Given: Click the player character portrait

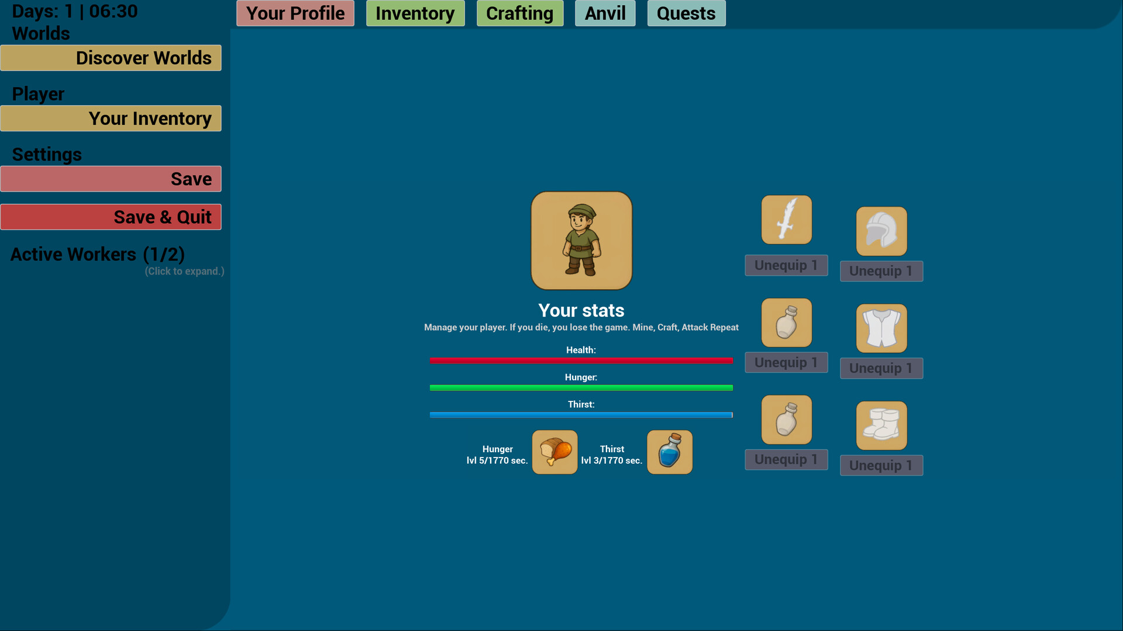Looking at the screenshot, I should (581, 241).
